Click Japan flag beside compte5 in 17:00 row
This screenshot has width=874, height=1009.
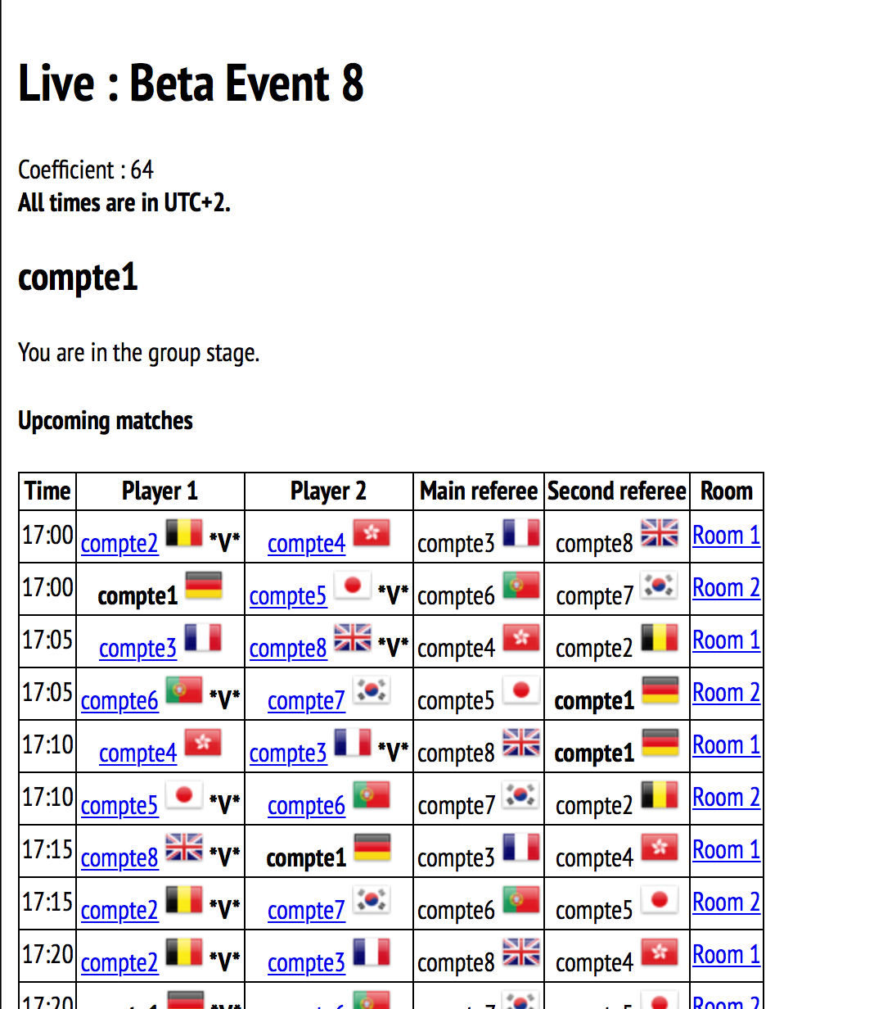tap(353, 586)
